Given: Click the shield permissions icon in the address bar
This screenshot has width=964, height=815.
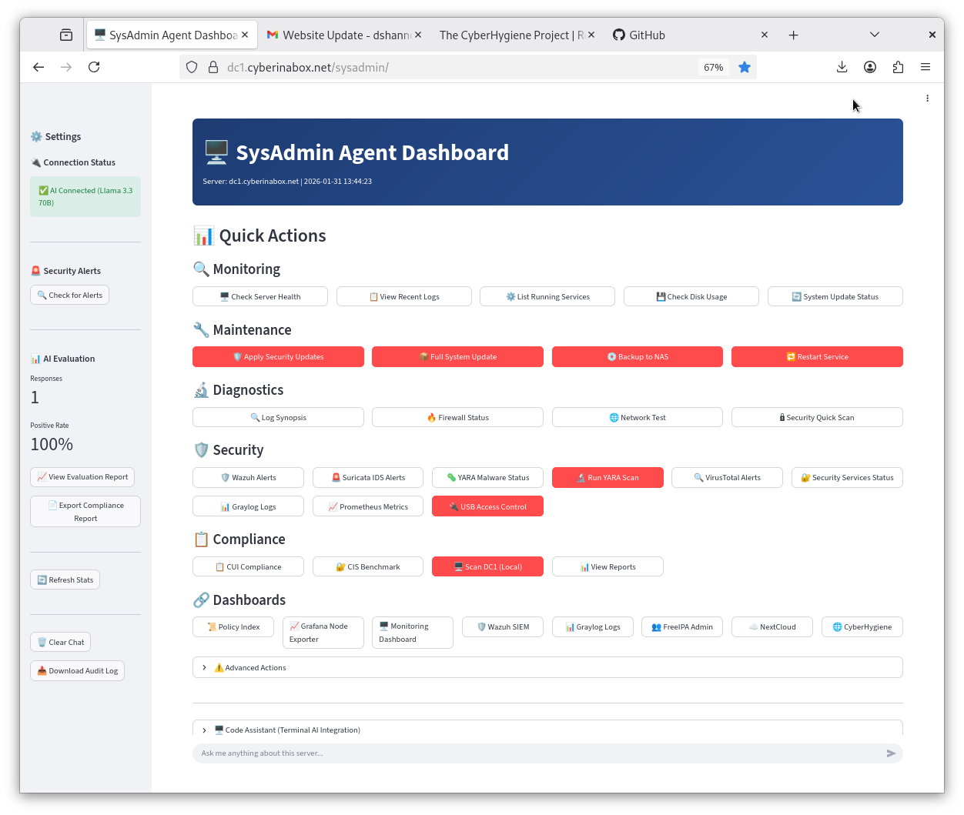Looking at the screenshot, I should [x=191, y=67].
